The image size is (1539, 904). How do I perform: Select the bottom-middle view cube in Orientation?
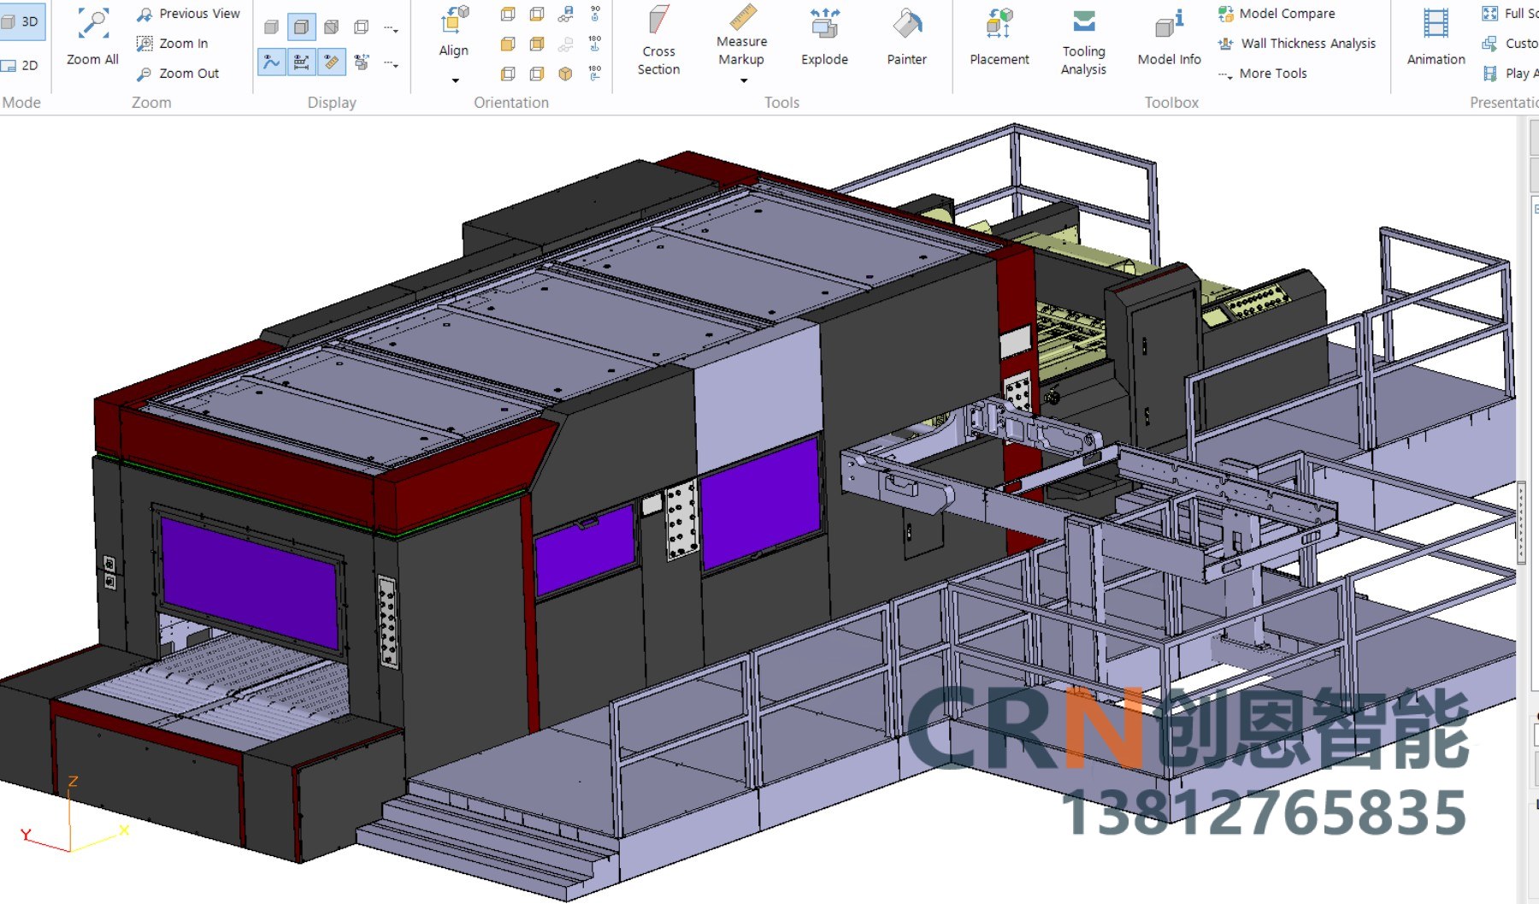click(x=537, y=74)
